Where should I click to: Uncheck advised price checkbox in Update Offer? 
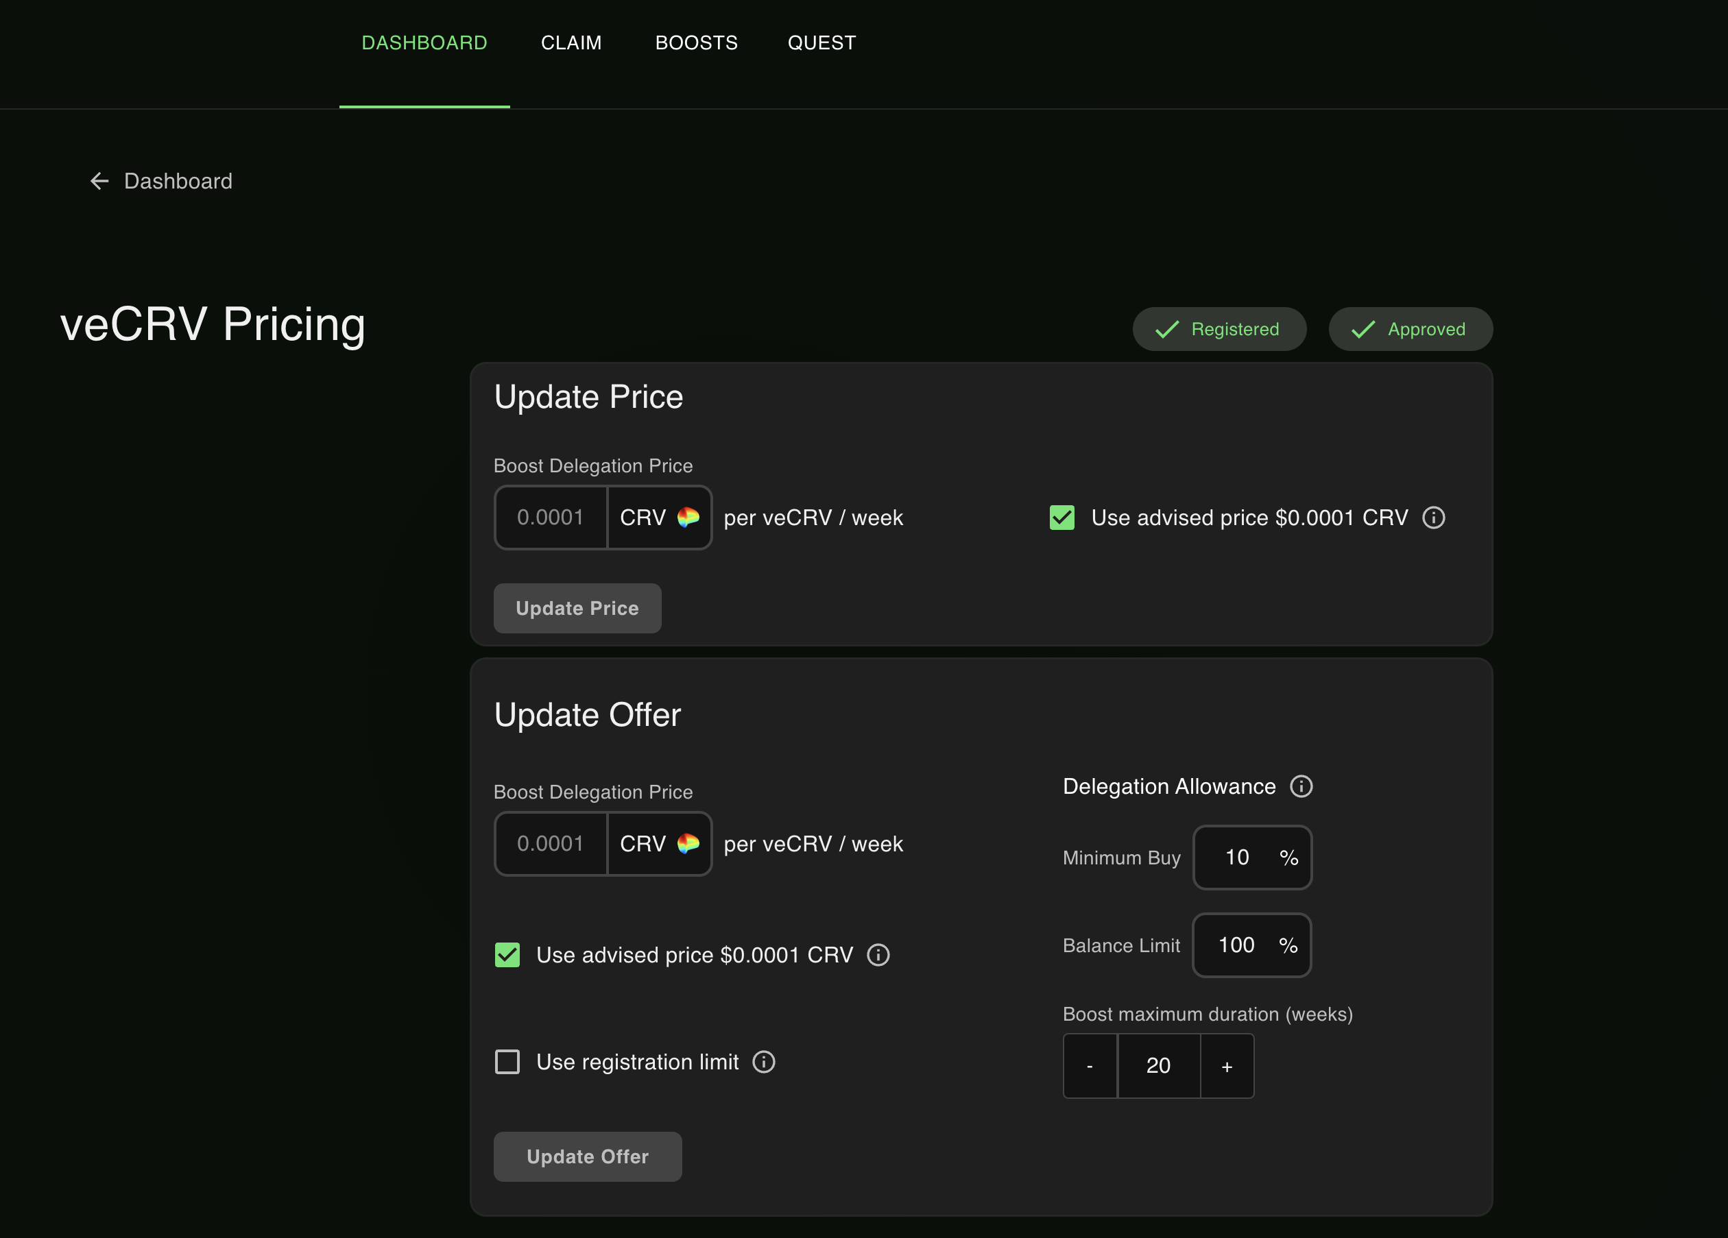507,956
